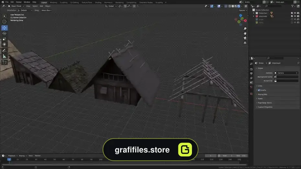
Task: Hide Collection in viewport with eye icon
Action: pos(295,13)
